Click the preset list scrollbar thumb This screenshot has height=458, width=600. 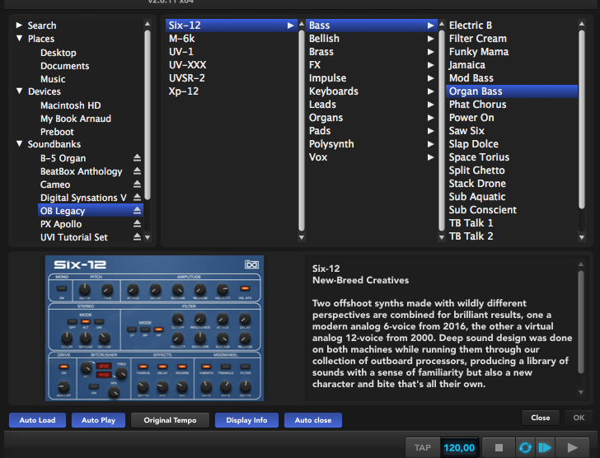582,119
